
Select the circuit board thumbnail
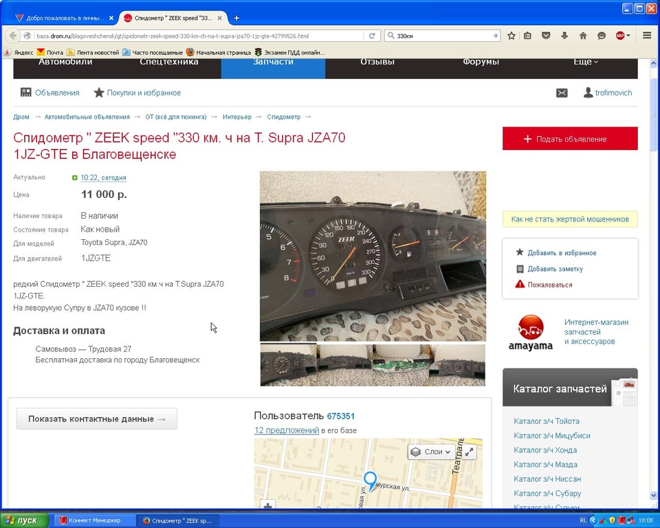[x=401, y=365]
